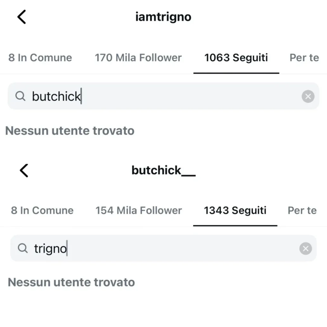Click the magnifier icon in the trigno search
The width and height of the screenshot is (327, 327).
point(22,248)
